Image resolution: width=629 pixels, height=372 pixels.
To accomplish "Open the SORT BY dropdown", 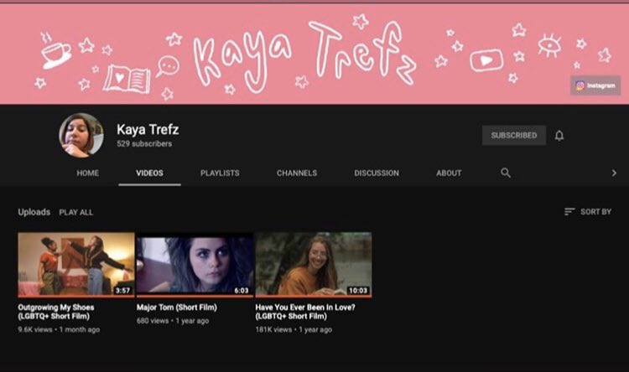I will coord(588,212).
